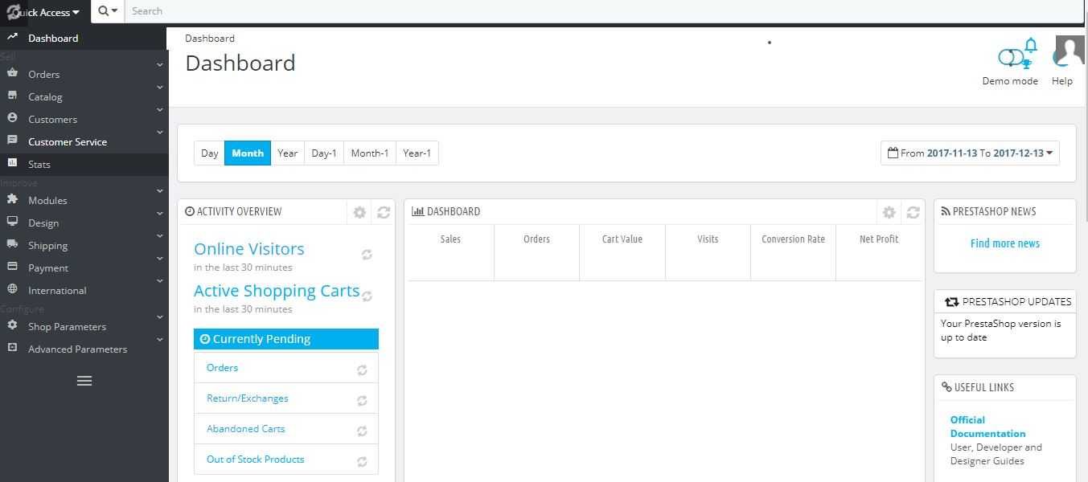The height and width of the screenshot is (482, 1088).
Task: Open Out of Stock Products link
Action: click(x=256, y=459)
